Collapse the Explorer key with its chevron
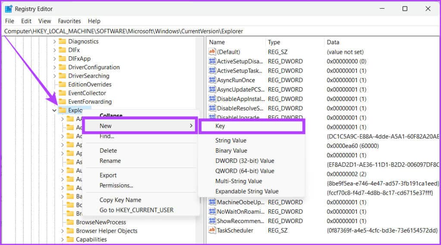The height and width of the screenshot is (245, 441). 54,110
